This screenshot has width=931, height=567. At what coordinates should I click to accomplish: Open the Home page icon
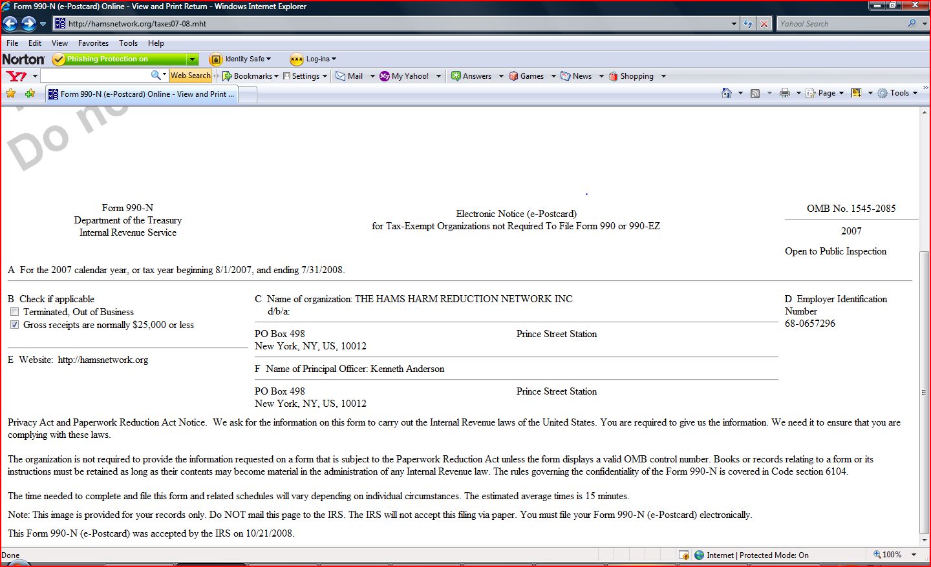[727, 93]
